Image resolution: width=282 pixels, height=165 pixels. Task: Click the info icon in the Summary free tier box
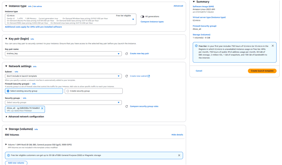[196, 46]
